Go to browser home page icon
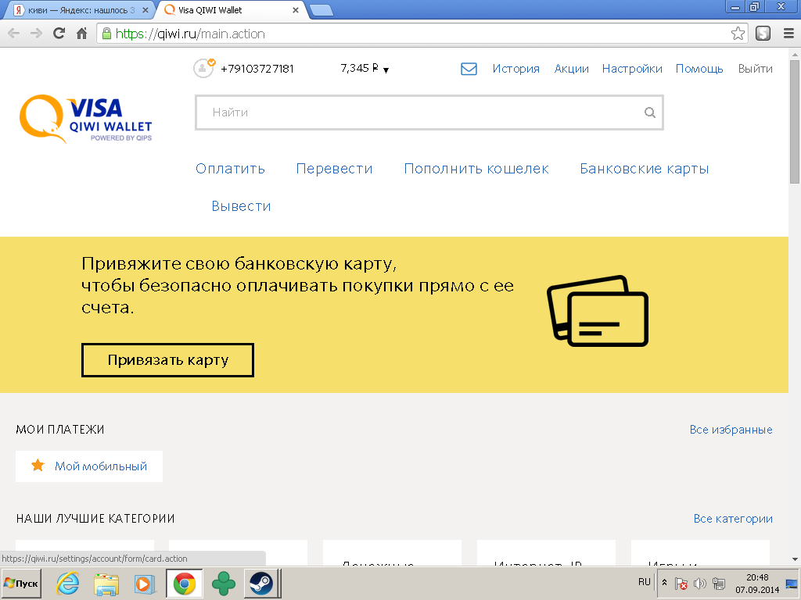The height and width of the screenshot is (600, 801). 81,34
